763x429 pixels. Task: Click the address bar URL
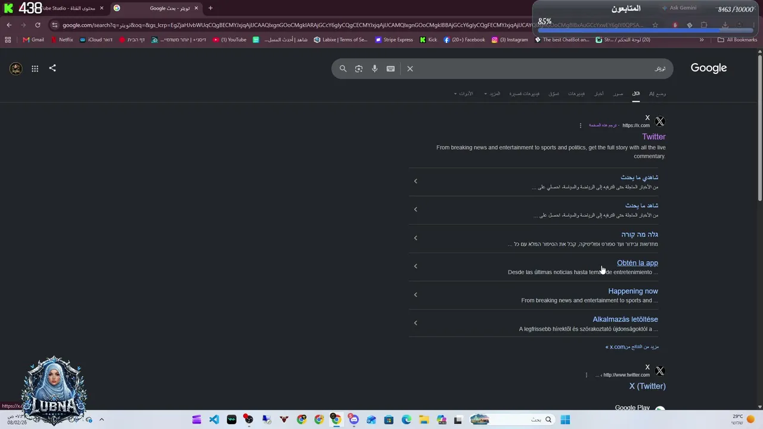[x=352, y=25]
